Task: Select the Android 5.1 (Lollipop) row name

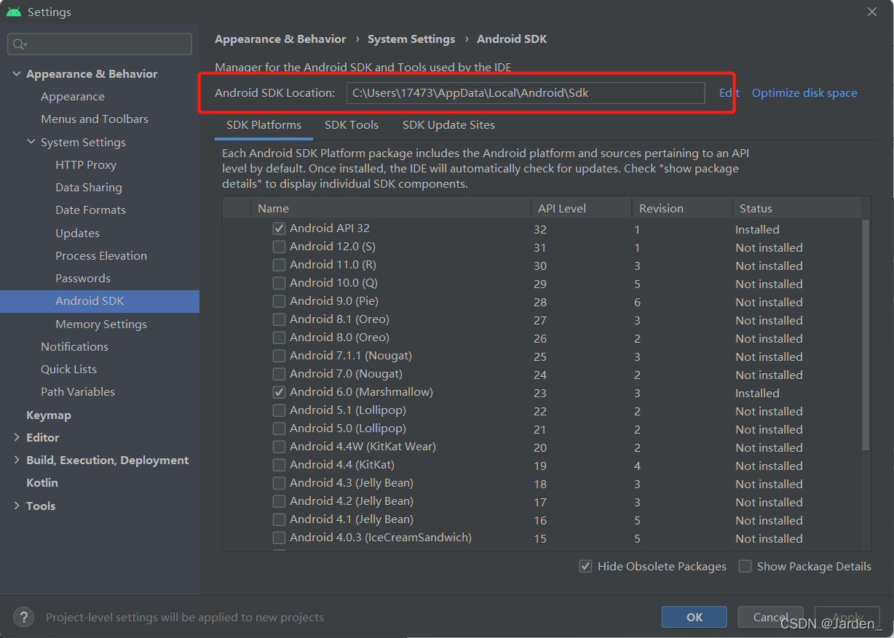Action: point(348,410)
